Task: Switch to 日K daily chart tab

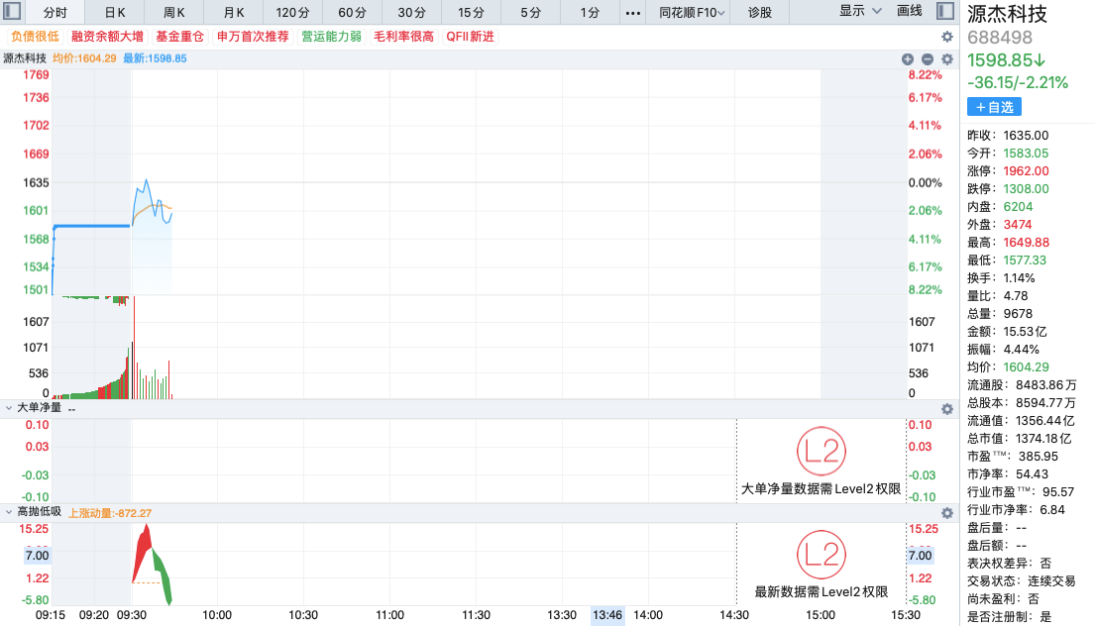Action: click(x=115, y=13)
